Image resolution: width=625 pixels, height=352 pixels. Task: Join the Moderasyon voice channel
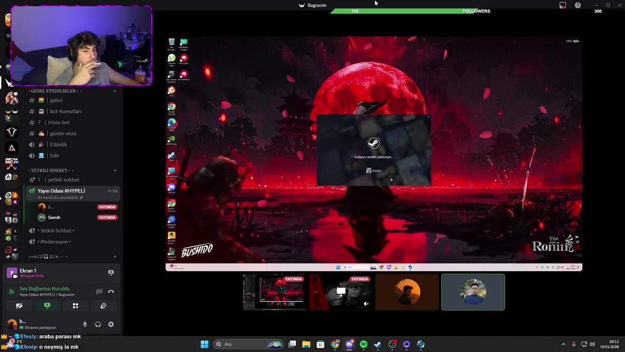tap(73, 242)
